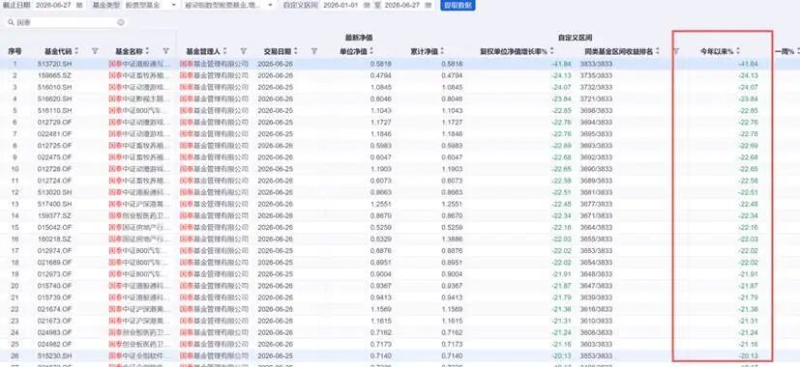Select fund code 022475.OF
Viewport: 800px width, 367px height.
(x=54, y=157)
